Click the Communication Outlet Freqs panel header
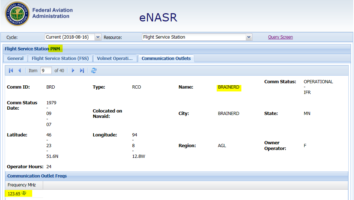Screen dimensions: 354x200 [177, 176]
